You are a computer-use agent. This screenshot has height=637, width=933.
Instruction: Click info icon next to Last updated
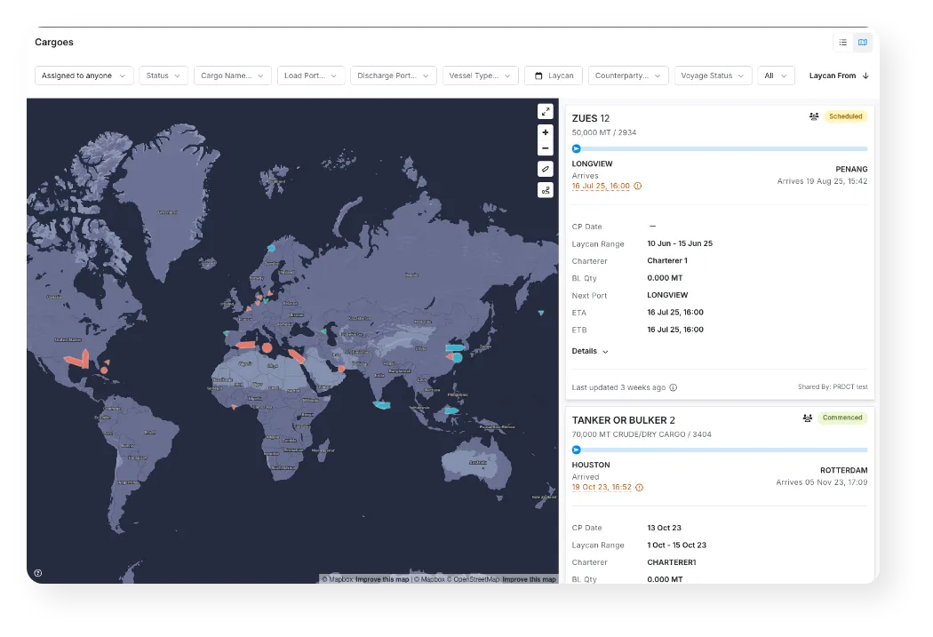(x=673, y=387)
